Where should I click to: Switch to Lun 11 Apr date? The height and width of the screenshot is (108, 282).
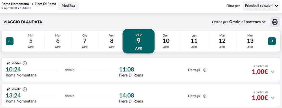point(194,41)
